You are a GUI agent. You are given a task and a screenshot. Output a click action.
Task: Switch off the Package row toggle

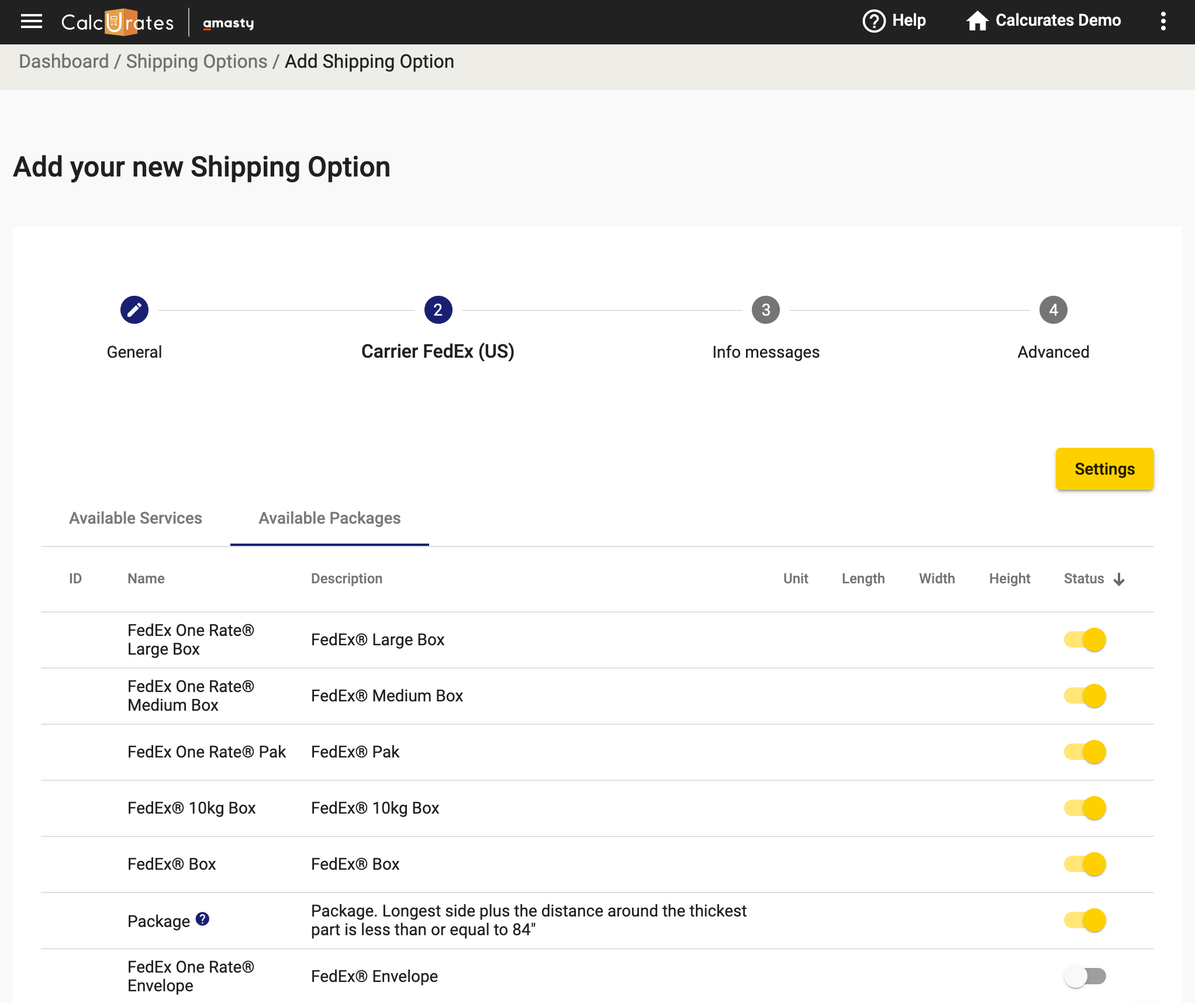[x=1085, y=920]
